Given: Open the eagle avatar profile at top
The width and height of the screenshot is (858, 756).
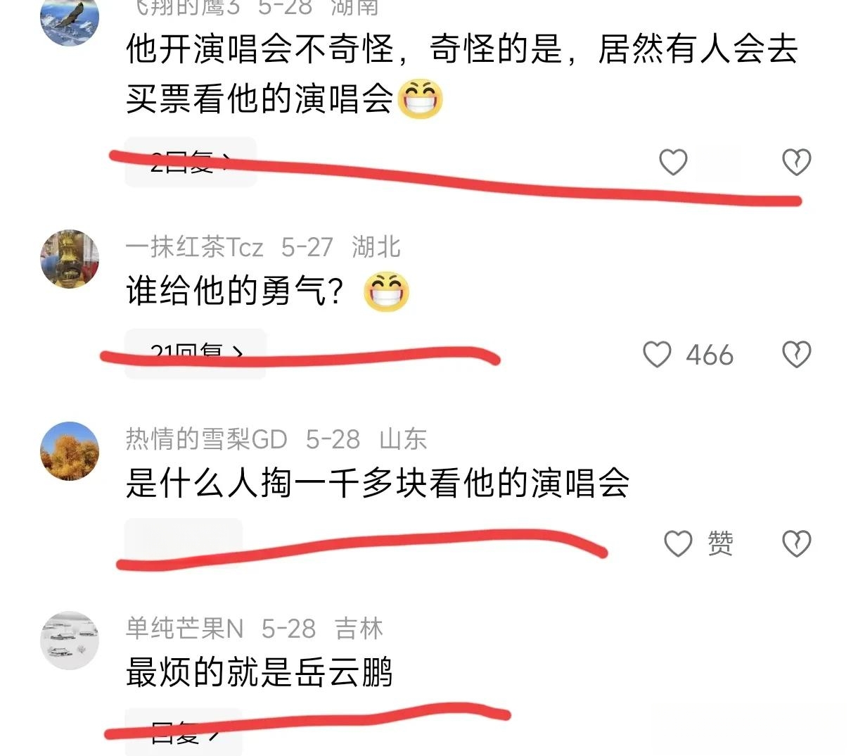Looking at the screenshot, I should point(70,19).
